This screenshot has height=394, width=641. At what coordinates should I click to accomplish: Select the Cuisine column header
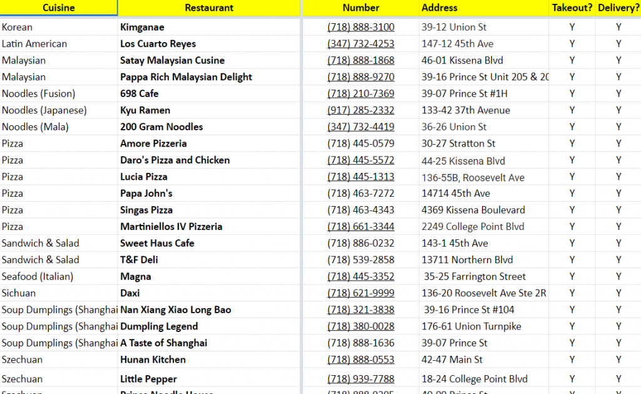pos(58,8)
